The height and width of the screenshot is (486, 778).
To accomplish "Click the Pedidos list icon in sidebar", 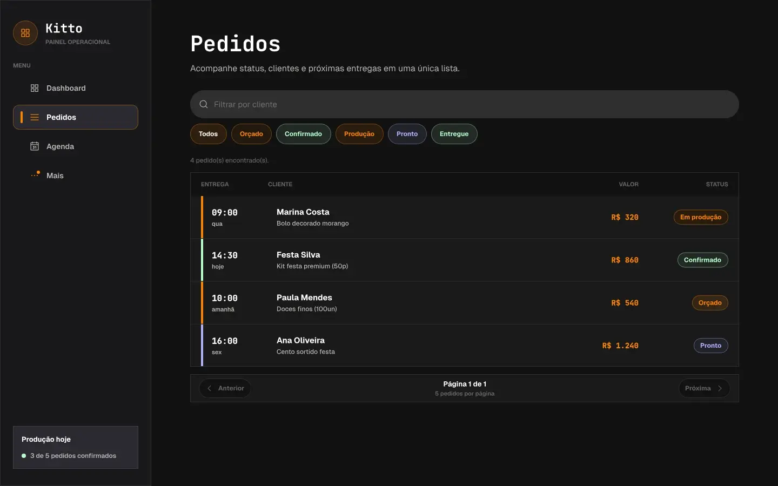I will point(35,117).
